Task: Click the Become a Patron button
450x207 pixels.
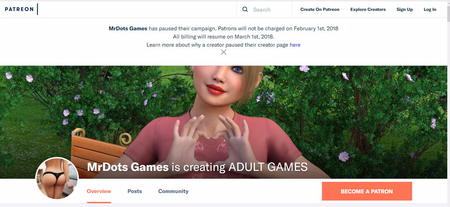Action: 367,191
